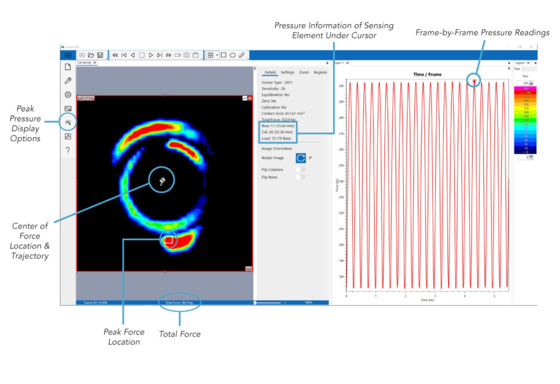Open the peak pressure display options icon

click(x=68, y=122)
